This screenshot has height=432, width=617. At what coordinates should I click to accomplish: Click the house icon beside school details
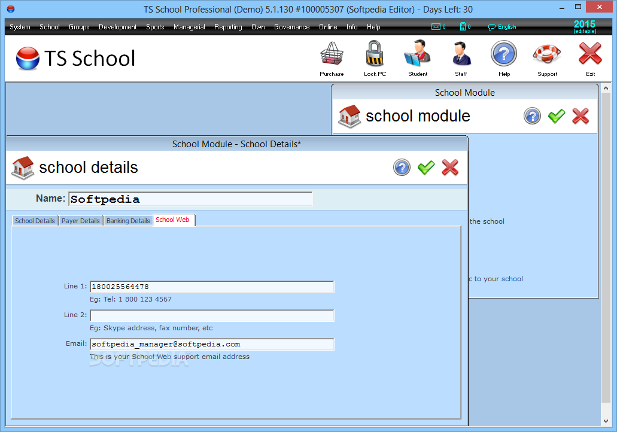(x=22, y=168)
